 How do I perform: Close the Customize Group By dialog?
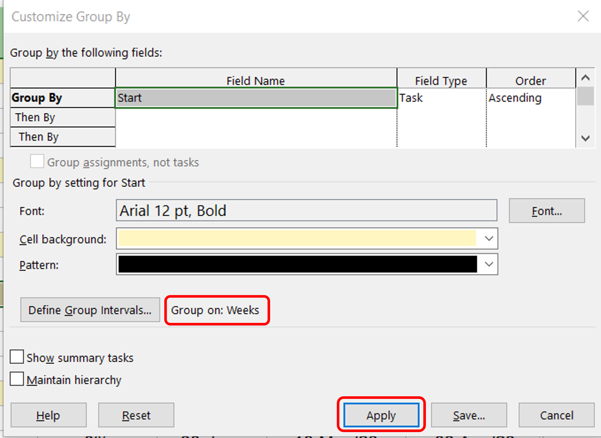(583, 16)
